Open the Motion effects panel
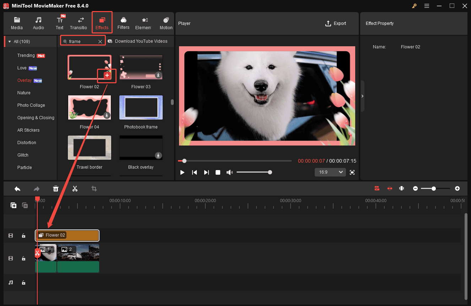471x306 pixels. pos(166,23)
